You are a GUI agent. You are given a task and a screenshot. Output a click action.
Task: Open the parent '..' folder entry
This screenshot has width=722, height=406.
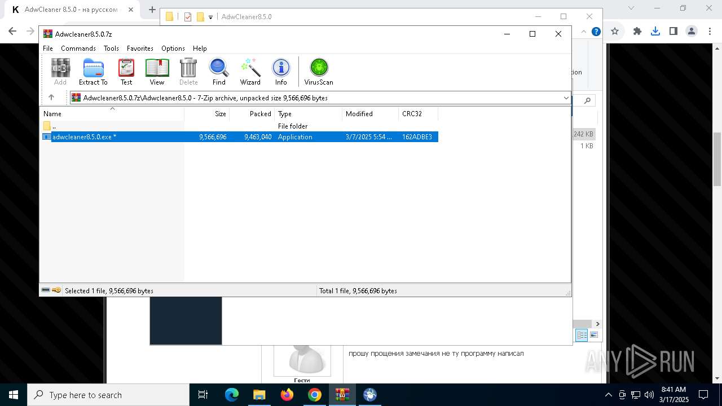pyautogui.click(x=50, y=126)
